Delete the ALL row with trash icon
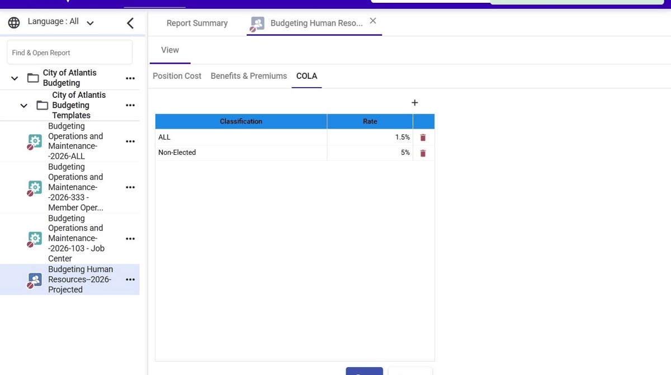This screenshot has height=375, width=671. [423, 137]
